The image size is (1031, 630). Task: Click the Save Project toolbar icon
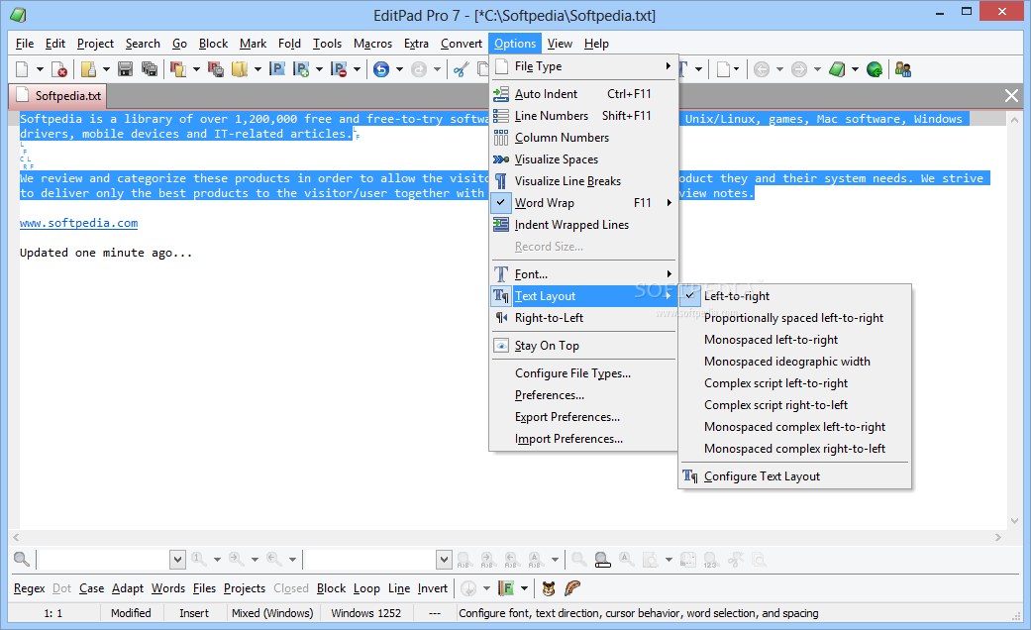click(x=216, y=69)
